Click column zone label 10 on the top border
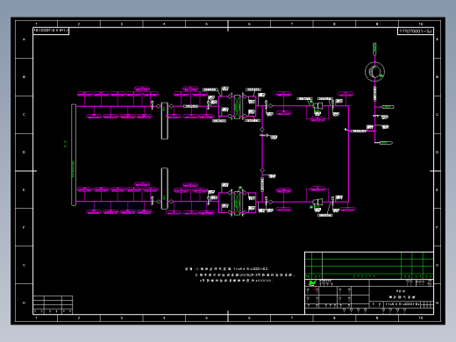The height and width of the screenshot is (342, 456). click(x=420, y=24)
